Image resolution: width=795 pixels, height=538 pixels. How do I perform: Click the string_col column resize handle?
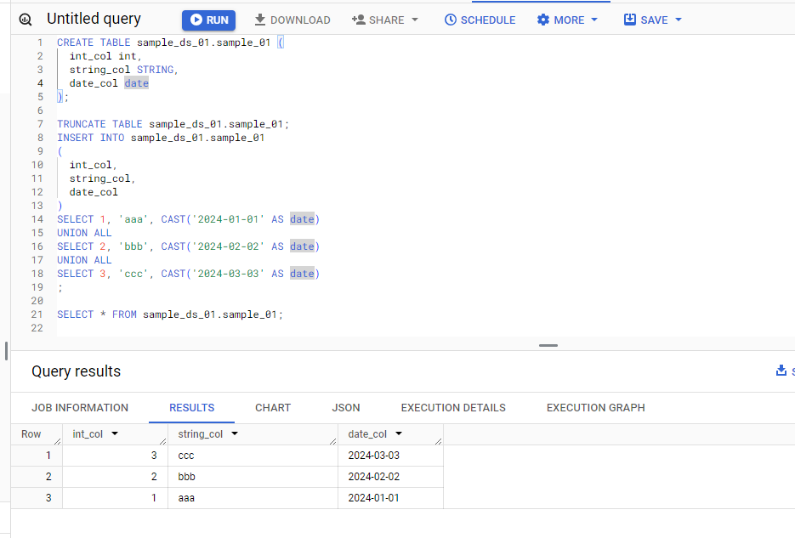pyautogui.click(x=333, y=441)
